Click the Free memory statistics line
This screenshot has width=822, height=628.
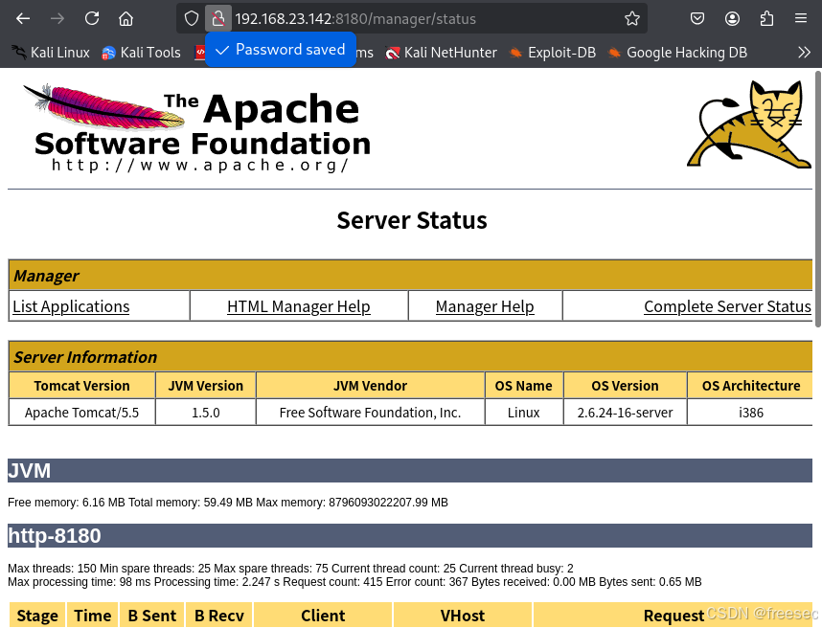pyautogui.click(x=228, y=503)
